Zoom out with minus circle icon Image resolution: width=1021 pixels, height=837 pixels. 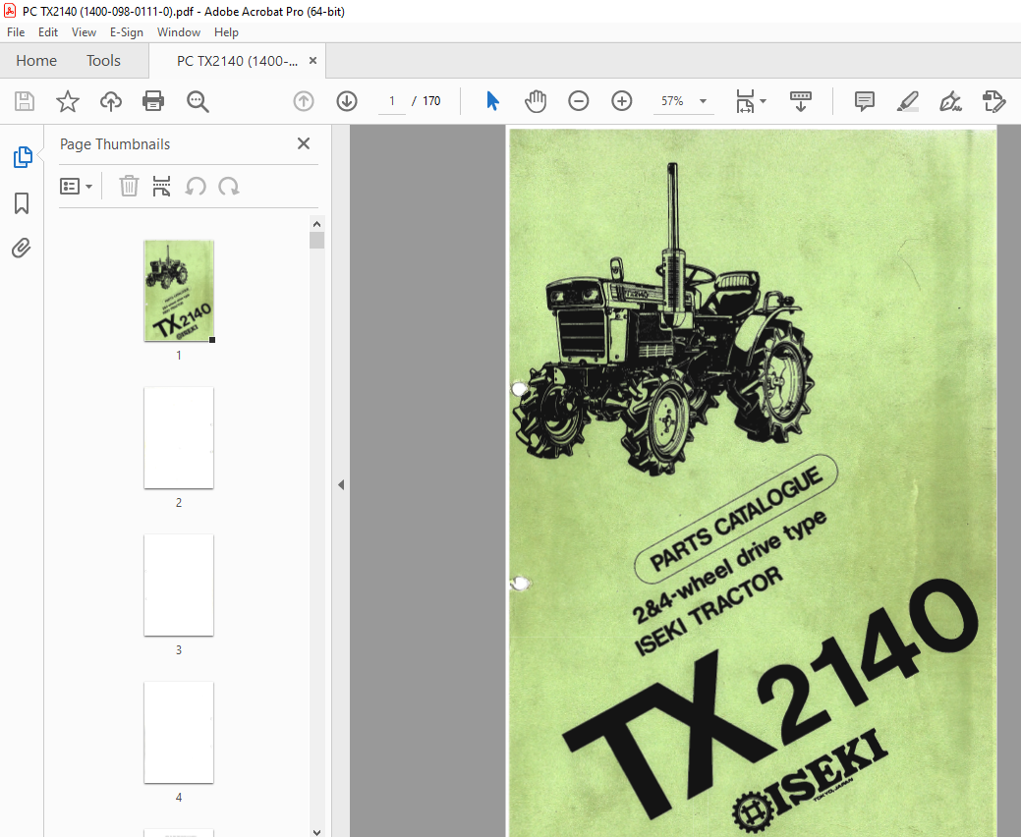(x=578, y=101)
